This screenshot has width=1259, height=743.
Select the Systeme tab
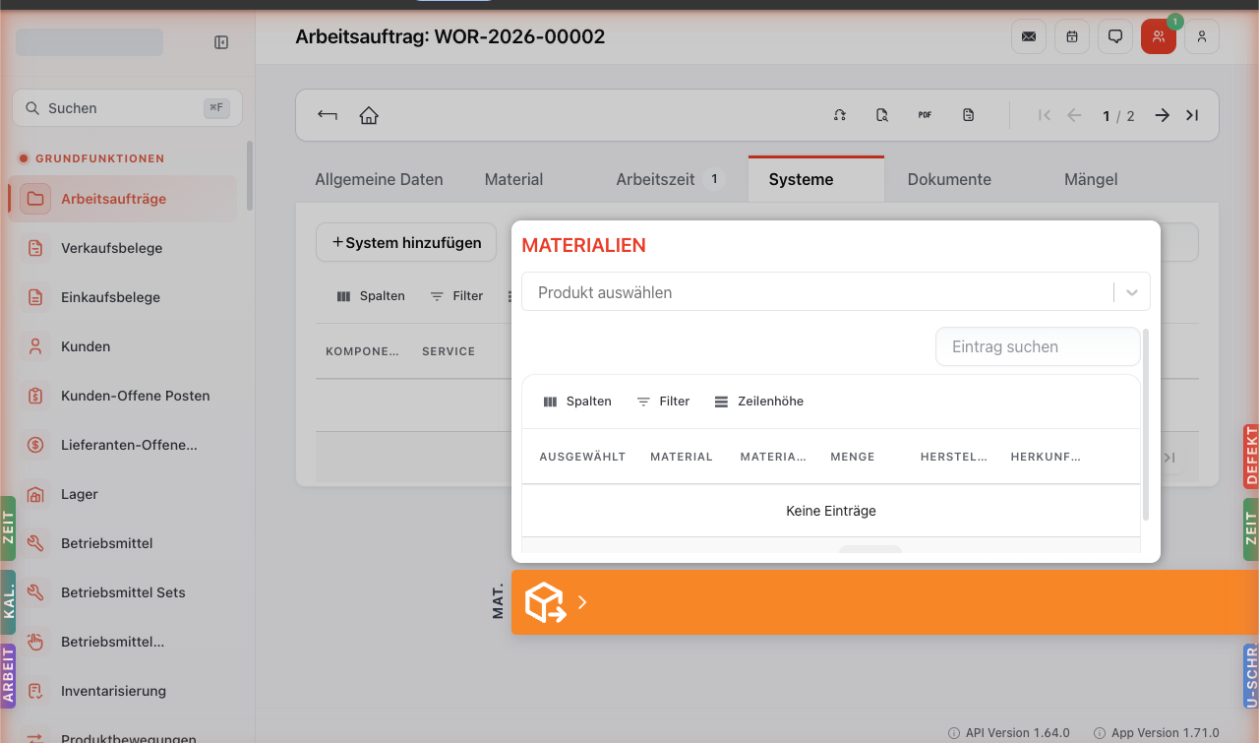(x=816, y=179)
